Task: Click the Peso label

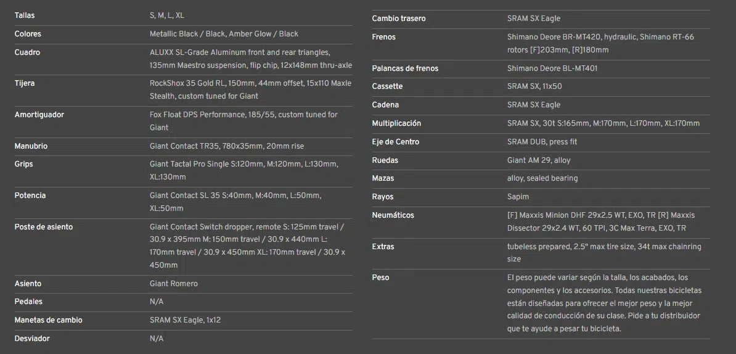Action: click(x=380, y=278)
